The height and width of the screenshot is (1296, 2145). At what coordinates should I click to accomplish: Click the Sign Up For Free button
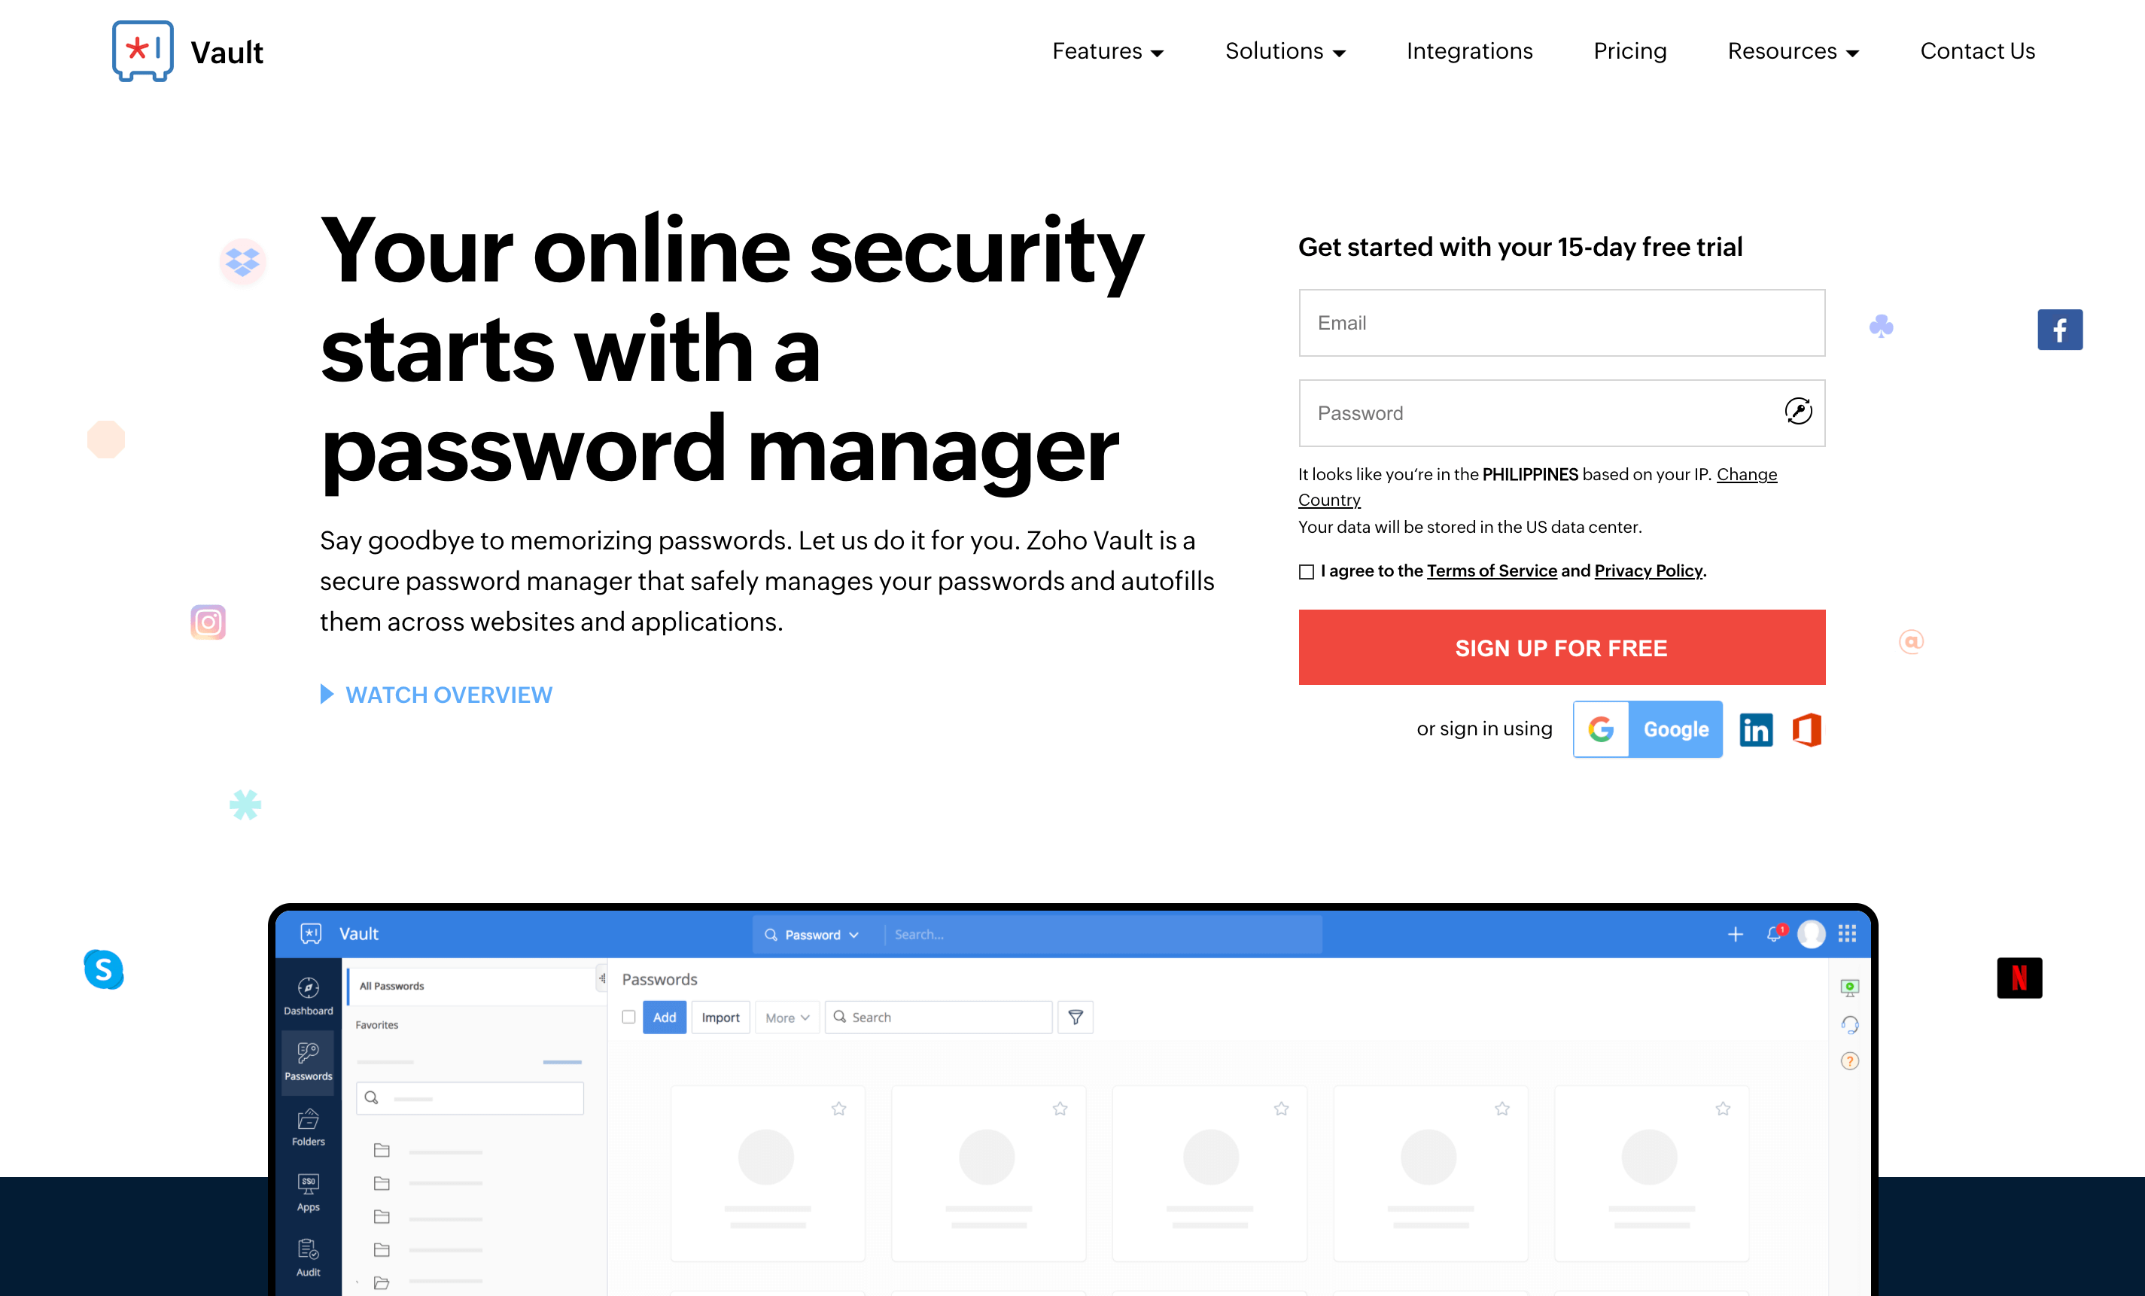[1561, 646]
